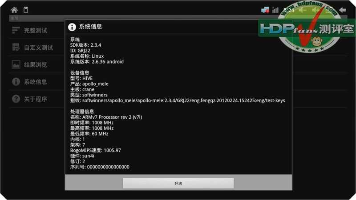Select 自定义测试 menu entry
The image size is (356, 200).
pos(37,48)
